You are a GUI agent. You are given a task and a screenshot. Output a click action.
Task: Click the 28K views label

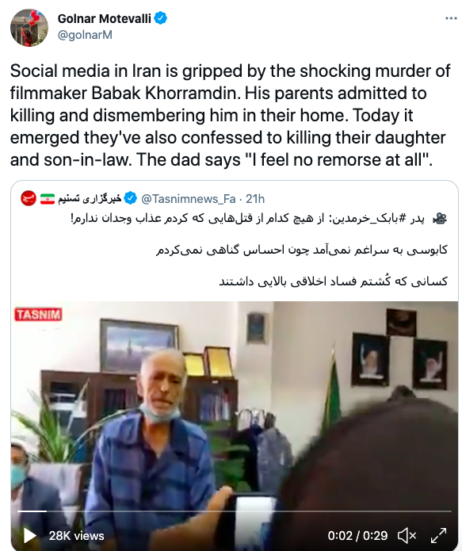pyautogui.click(x=76, y=535)
